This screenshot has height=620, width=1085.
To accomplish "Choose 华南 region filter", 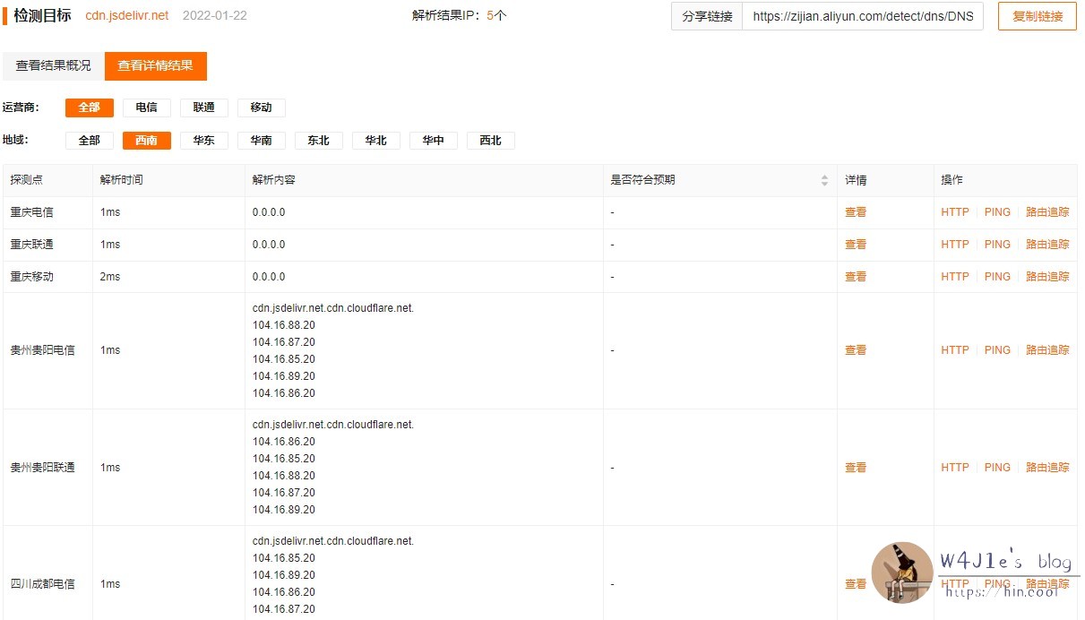I will (262, 141).
